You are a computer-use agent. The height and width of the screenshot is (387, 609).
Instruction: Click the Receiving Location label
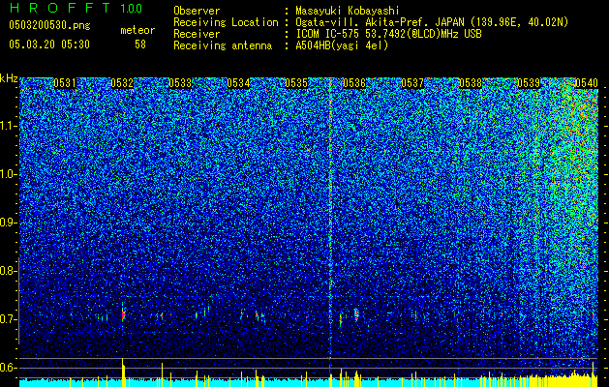pyautogui.click(x=226, y=22)
